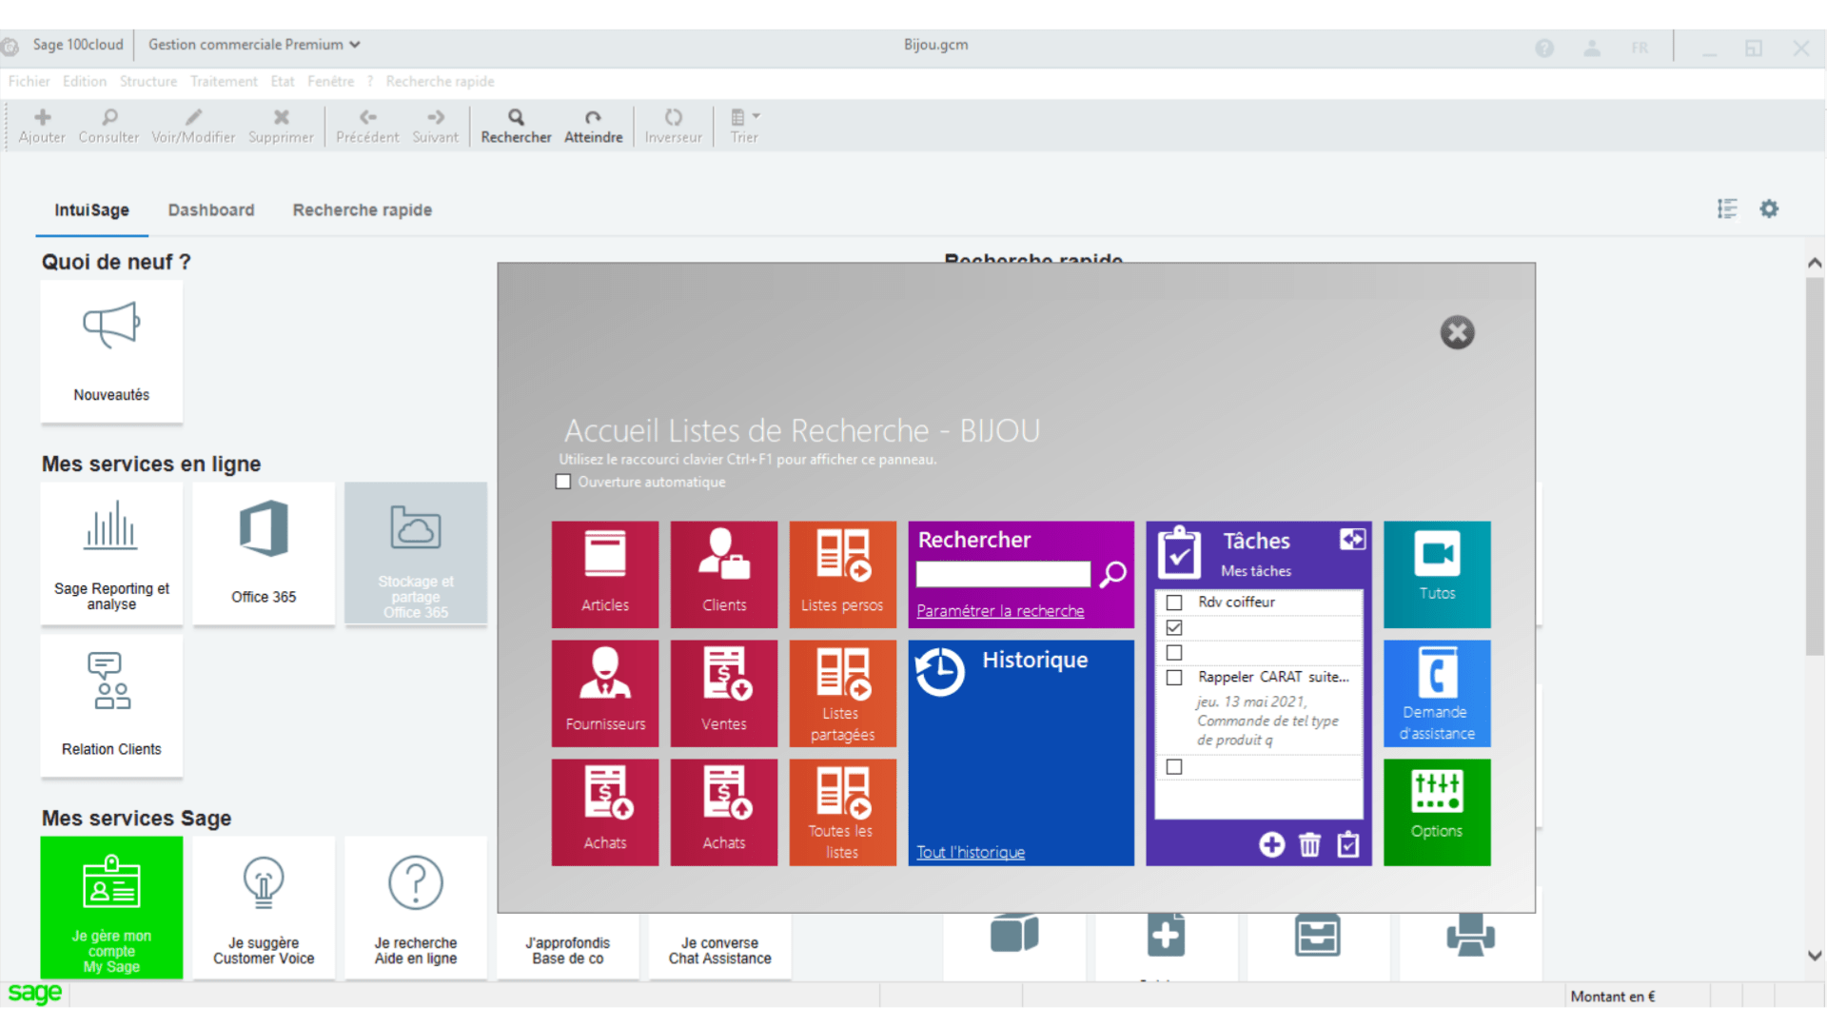Click the Rechercher text input field
The height and width of the screenshot is (1028, 1827).
(1003, 574)
